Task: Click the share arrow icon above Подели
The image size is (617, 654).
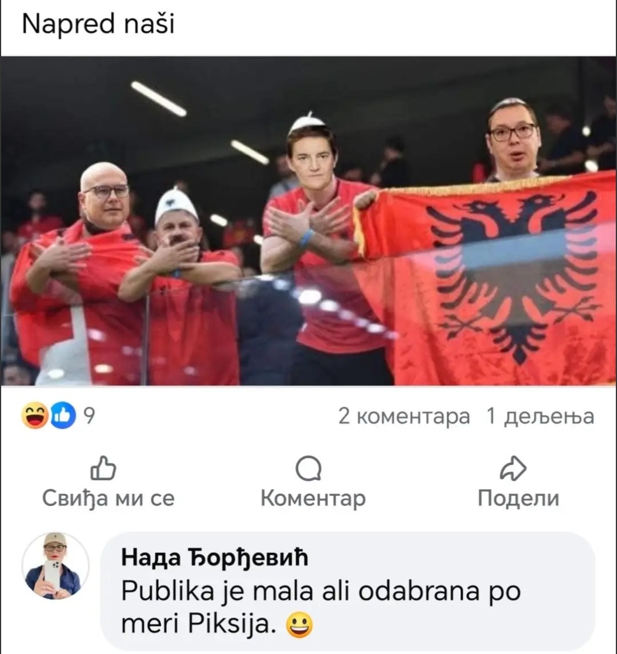Action: pos(513,468)
